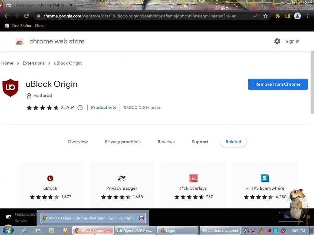Open the side panel icon in toolbar
The image size is (314, 235).
(288, 16)
